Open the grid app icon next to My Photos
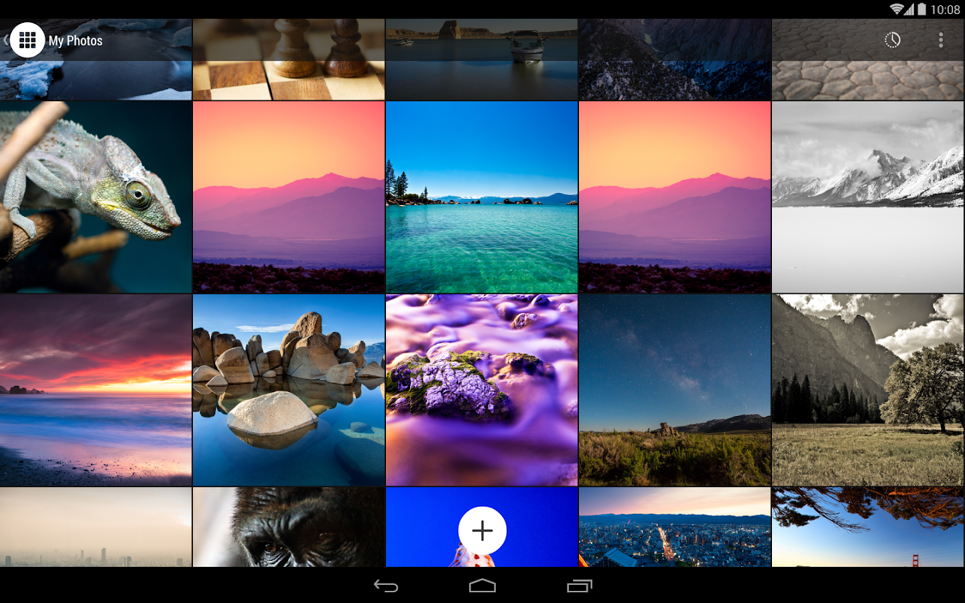The image size is (965, 603). (x=27, y=40)
